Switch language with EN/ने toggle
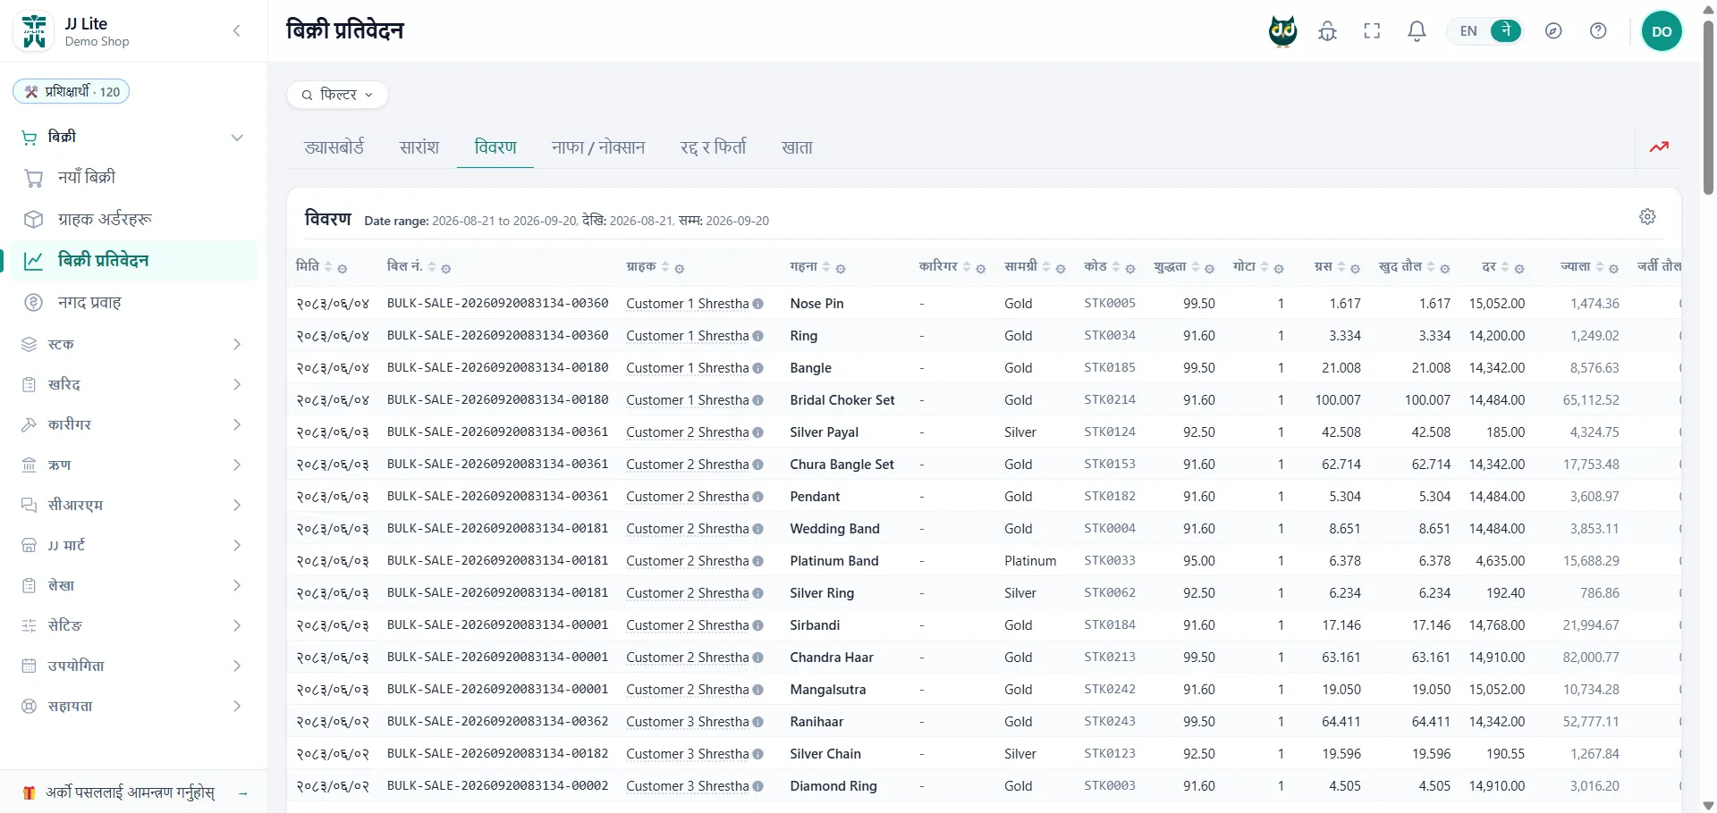This screenshot has height=813, width=1717. click(1485, 31)
